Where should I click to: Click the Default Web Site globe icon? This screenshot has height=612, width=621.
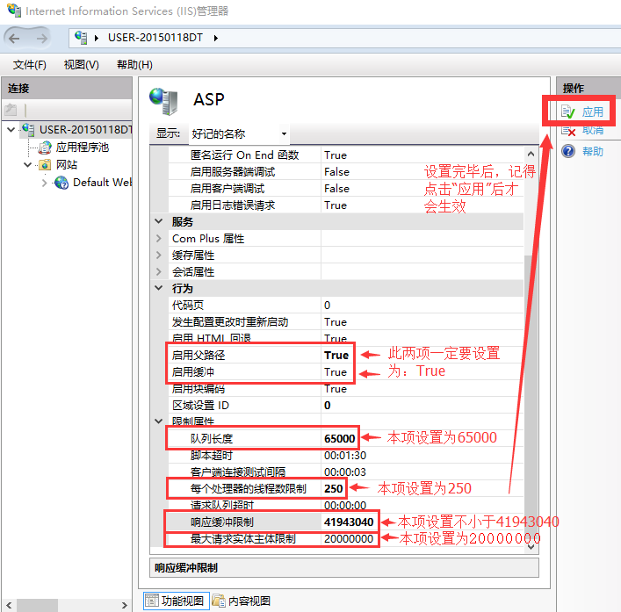(x=61, y=183)
